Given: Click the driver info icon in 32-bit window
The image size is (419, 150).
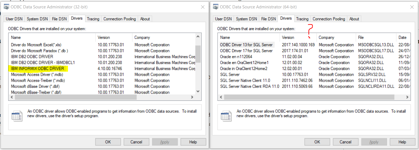Looking at the screenshot, I should pyautogui.click(x=17, y=116).
